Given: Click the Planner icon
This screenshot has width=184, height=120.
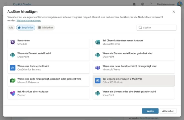Looking at the screenshot, I should point(13,93).
